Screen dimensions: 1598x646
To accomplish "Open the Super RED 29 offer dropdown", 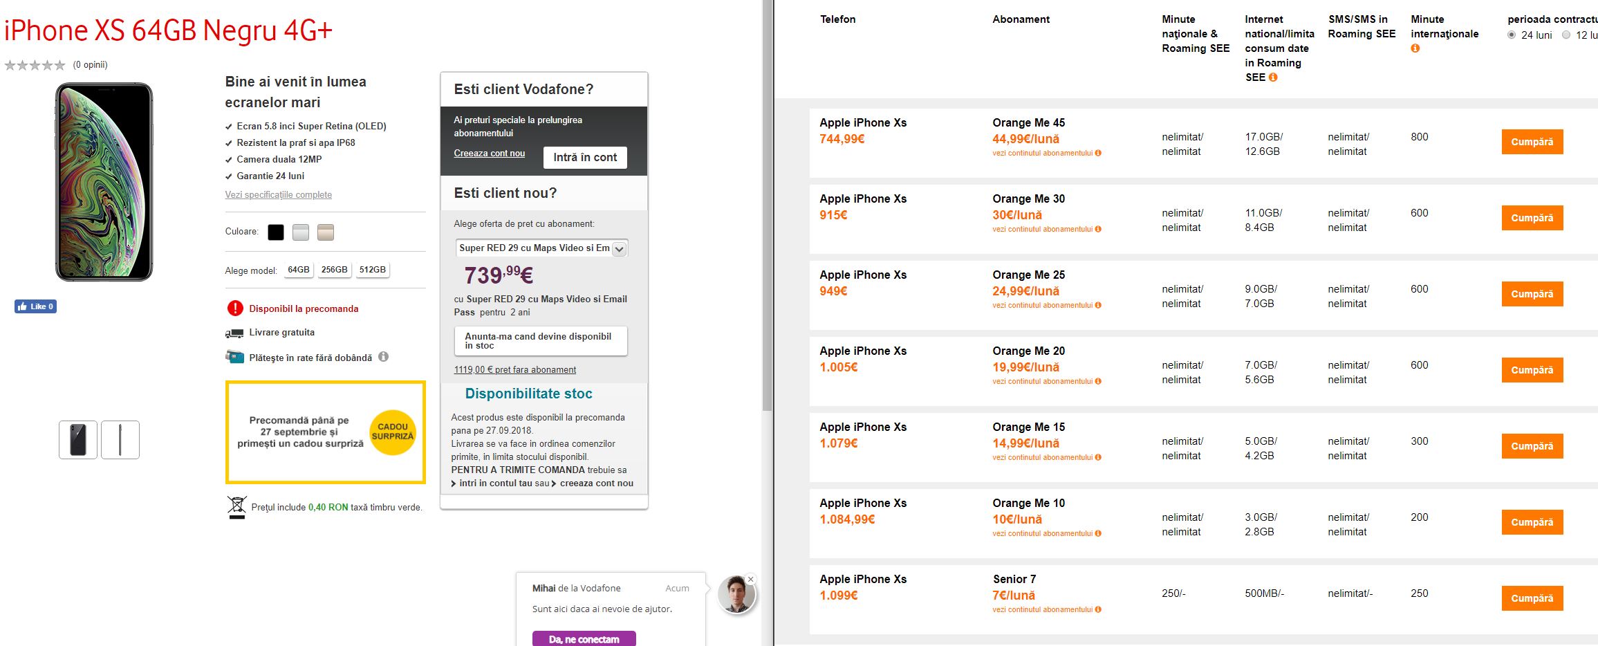I will click(x=541, y=248).
